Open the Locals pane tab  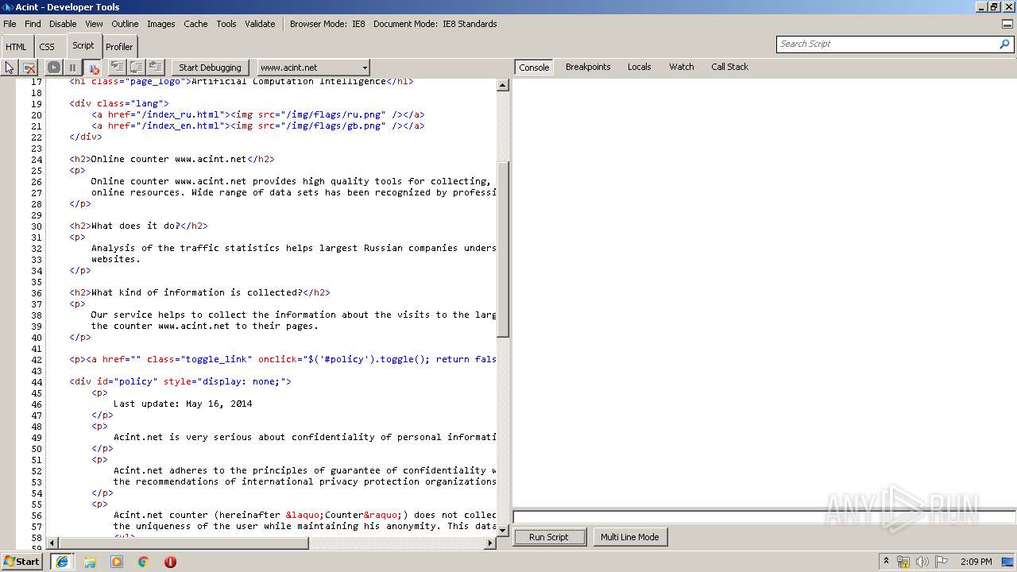[639, 67]
